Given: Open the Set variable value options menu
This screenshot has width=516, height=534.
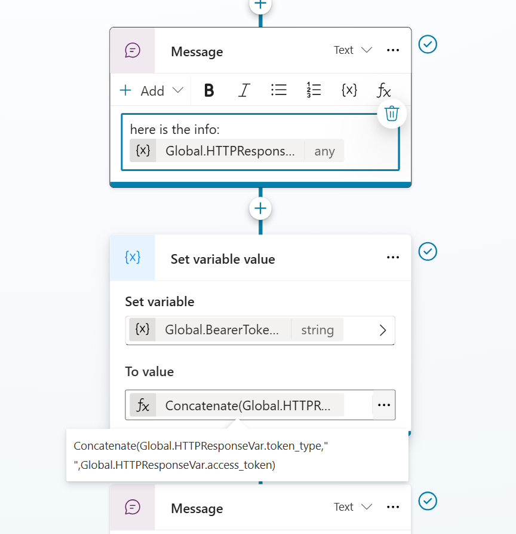Looking at the screenshot, I should pos(392,257).
